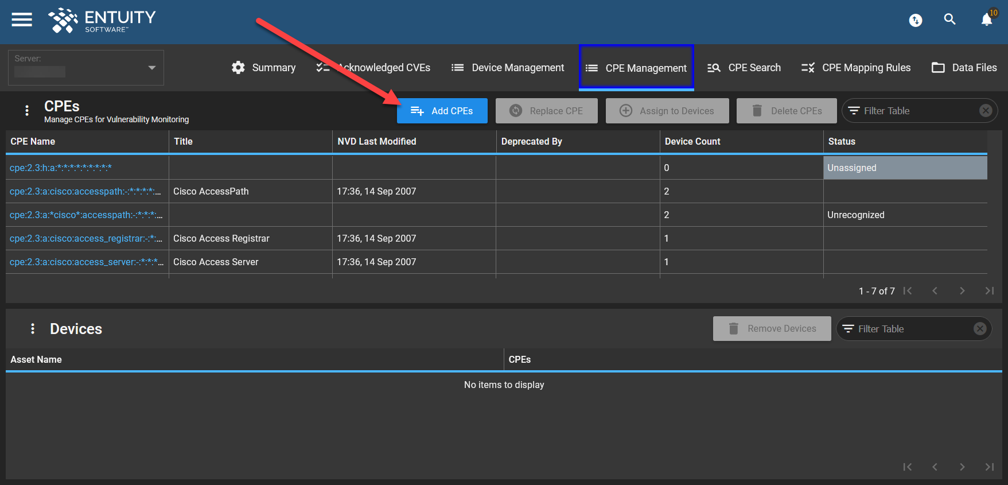Sort Devices by Asset Name column
This screenshot has width=1008, height=485.
coord(255,360)
